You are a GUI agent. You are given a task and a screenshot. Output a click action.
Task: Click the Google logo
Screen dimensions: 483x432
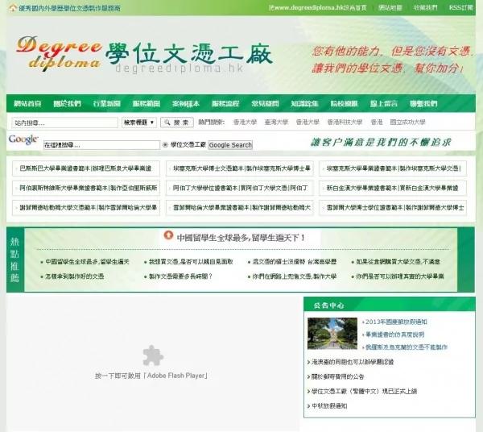(23, 139)
